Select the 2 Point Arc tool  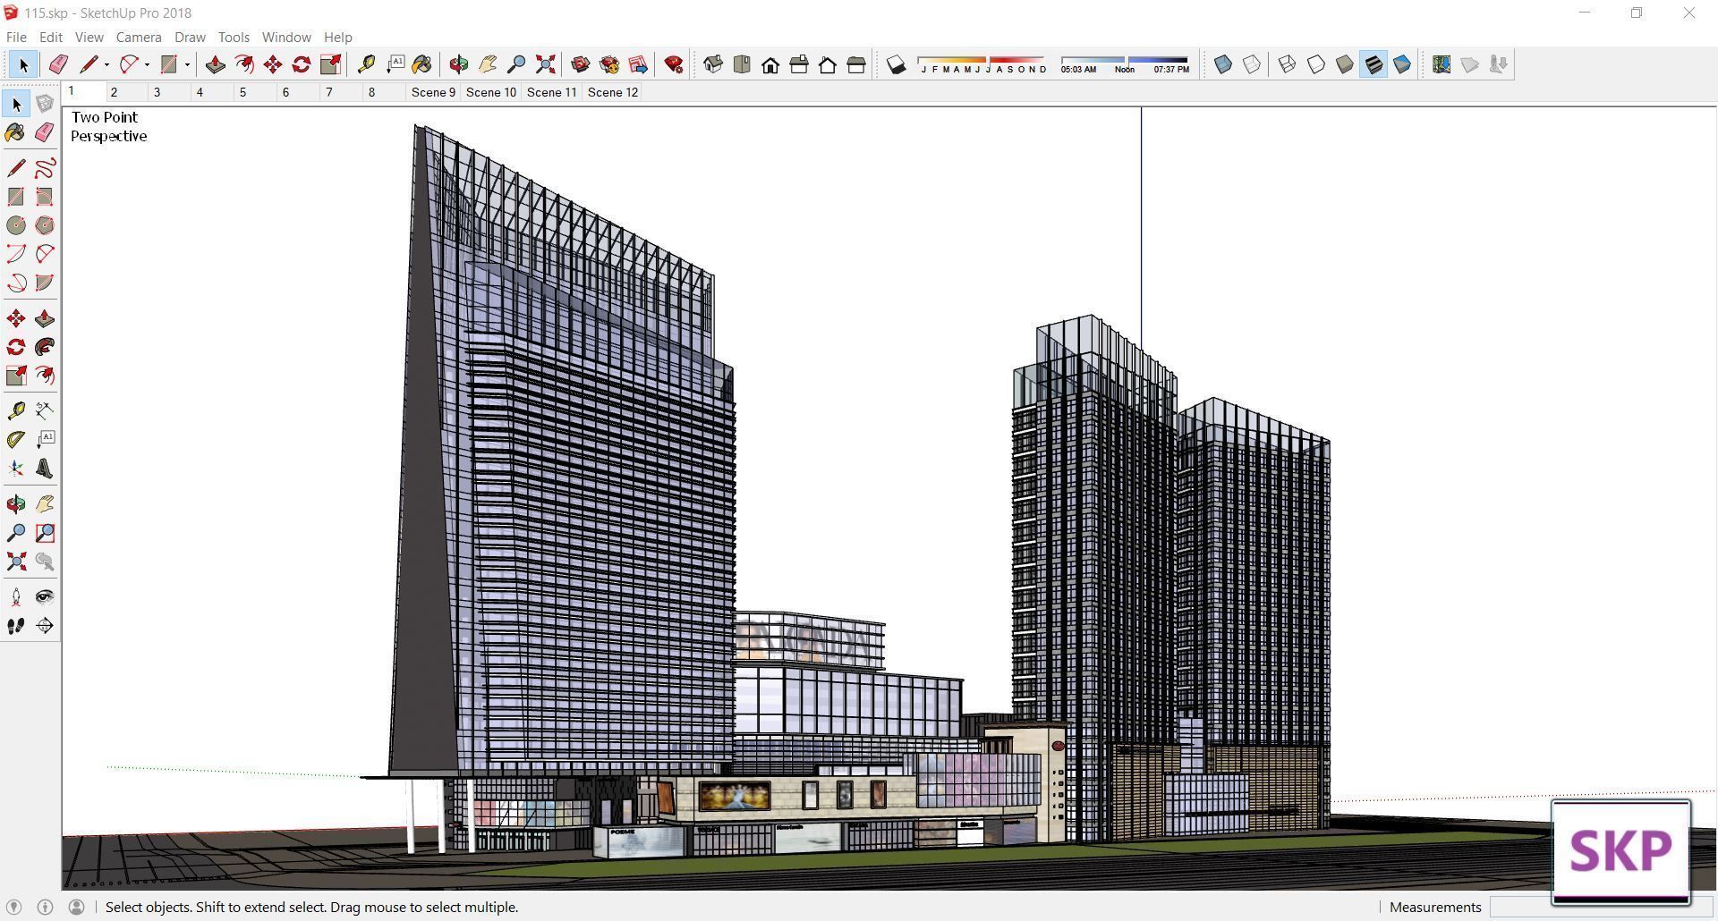[x=45, y=254]
